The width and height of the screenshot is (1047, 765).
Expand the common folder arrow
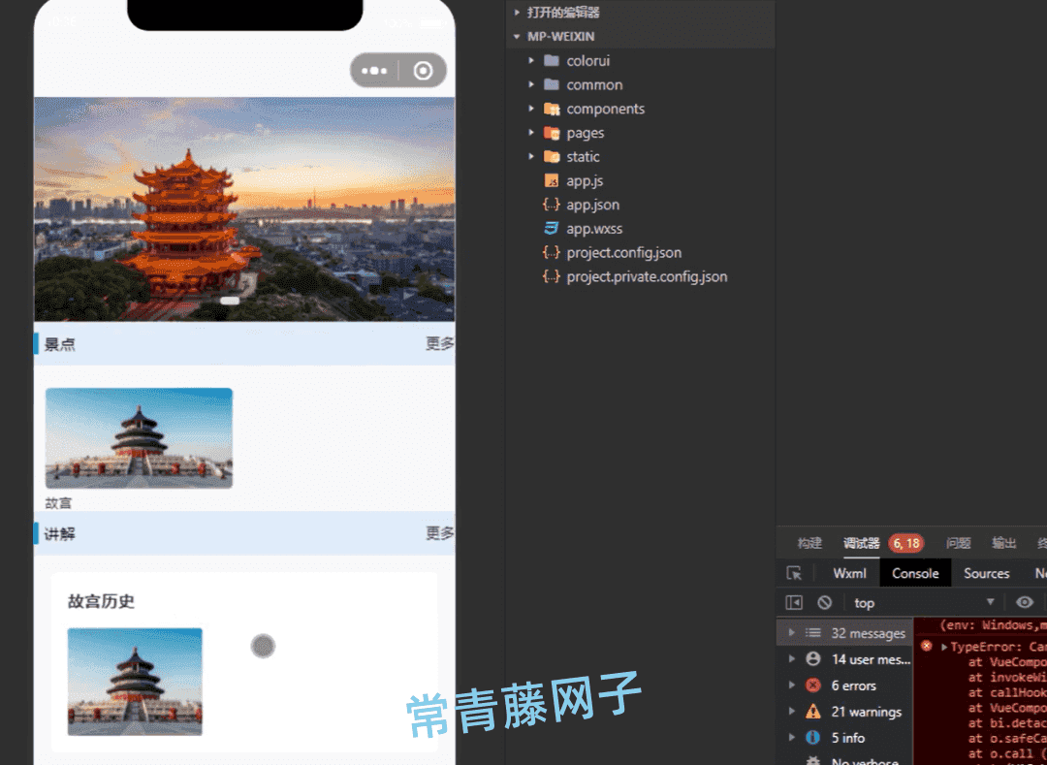tap(531, 84)
